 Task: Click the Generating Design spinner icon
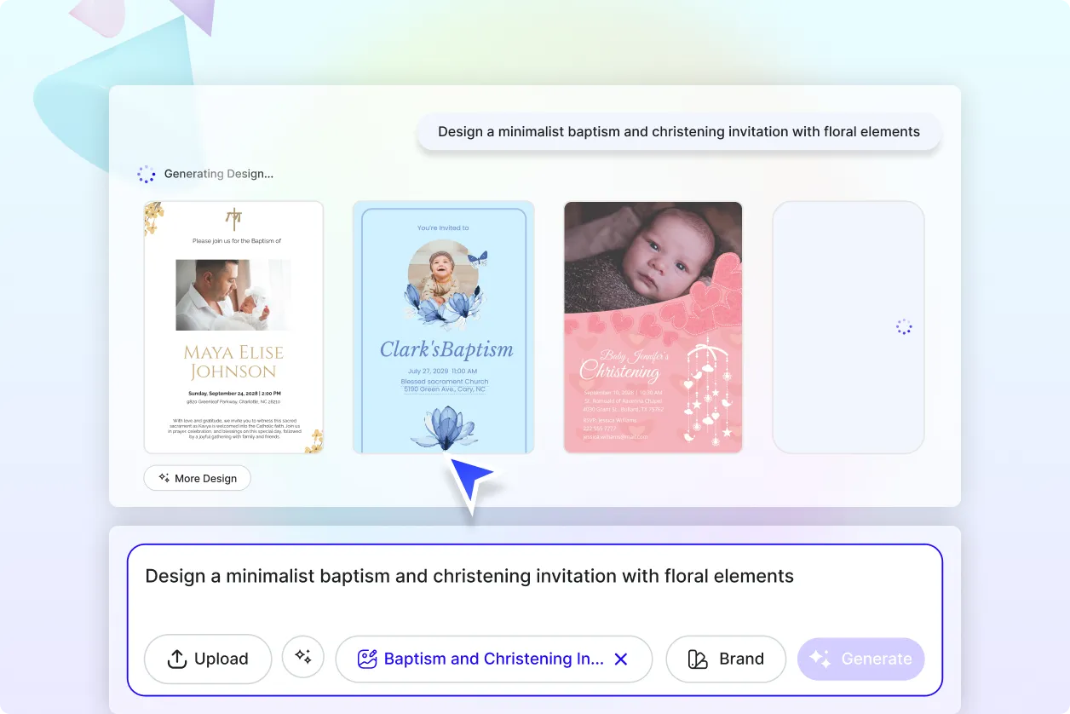tap(147, 174)
